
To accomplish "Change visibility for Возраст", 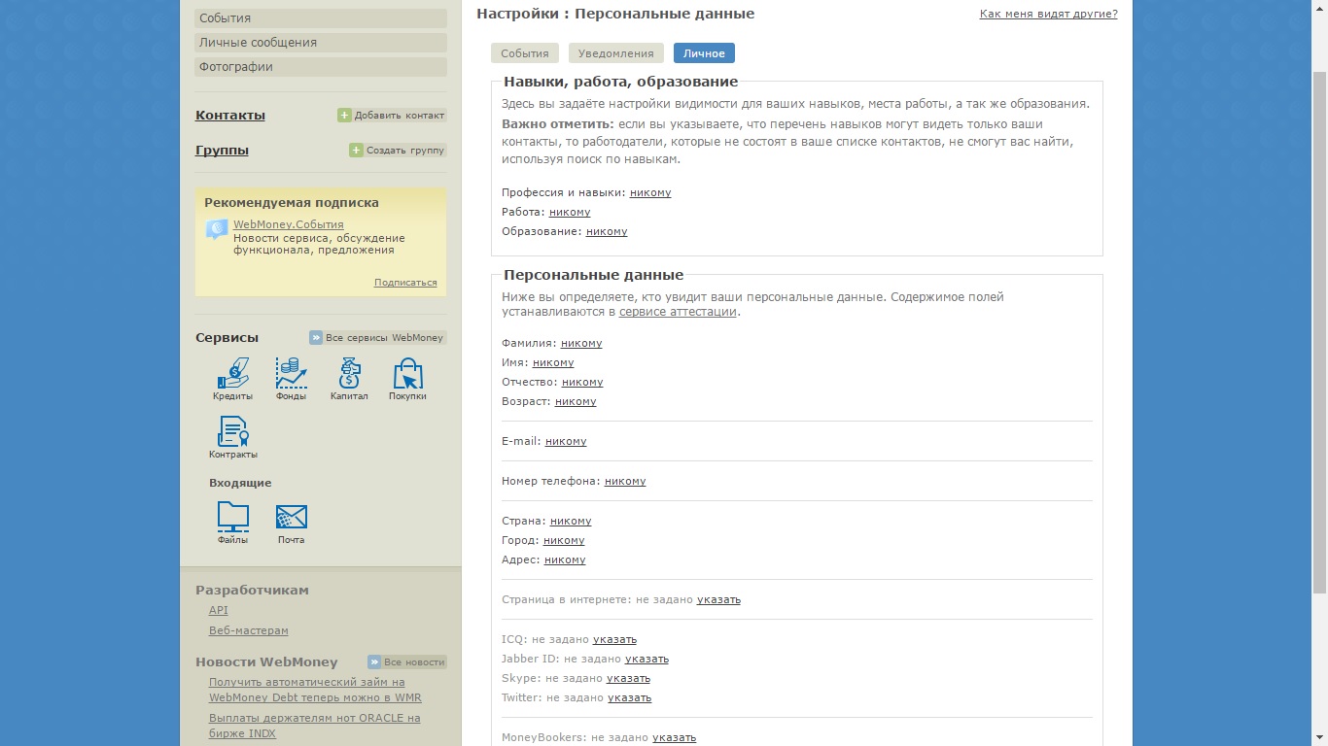I will 576,401.
